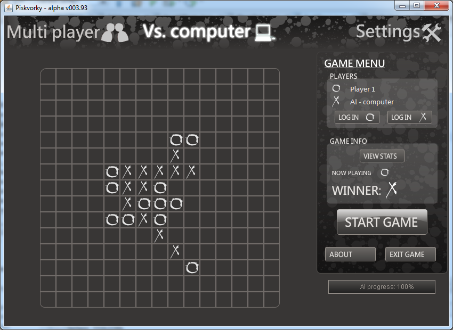Click the Java icon in the title bar
The image size is (453, 330).
click(9, 8)
